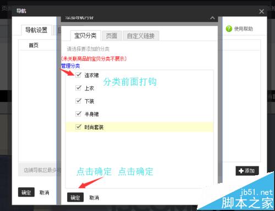Image resolution: width=275 pixels, height=211 pixels.
Task: Toggle the 时尚套装 checkbox
Action: [78, 127]
